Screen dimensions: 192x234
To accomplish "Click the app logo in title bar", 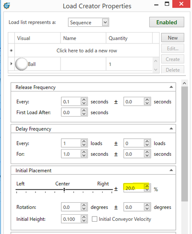I will (x=7, y=6).
